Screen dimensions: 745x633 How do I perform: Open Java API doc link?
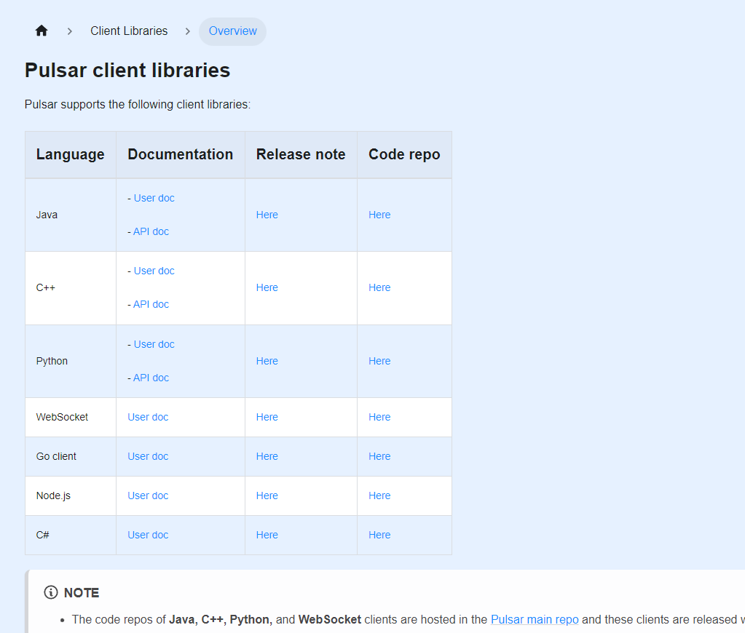(151, 231)
